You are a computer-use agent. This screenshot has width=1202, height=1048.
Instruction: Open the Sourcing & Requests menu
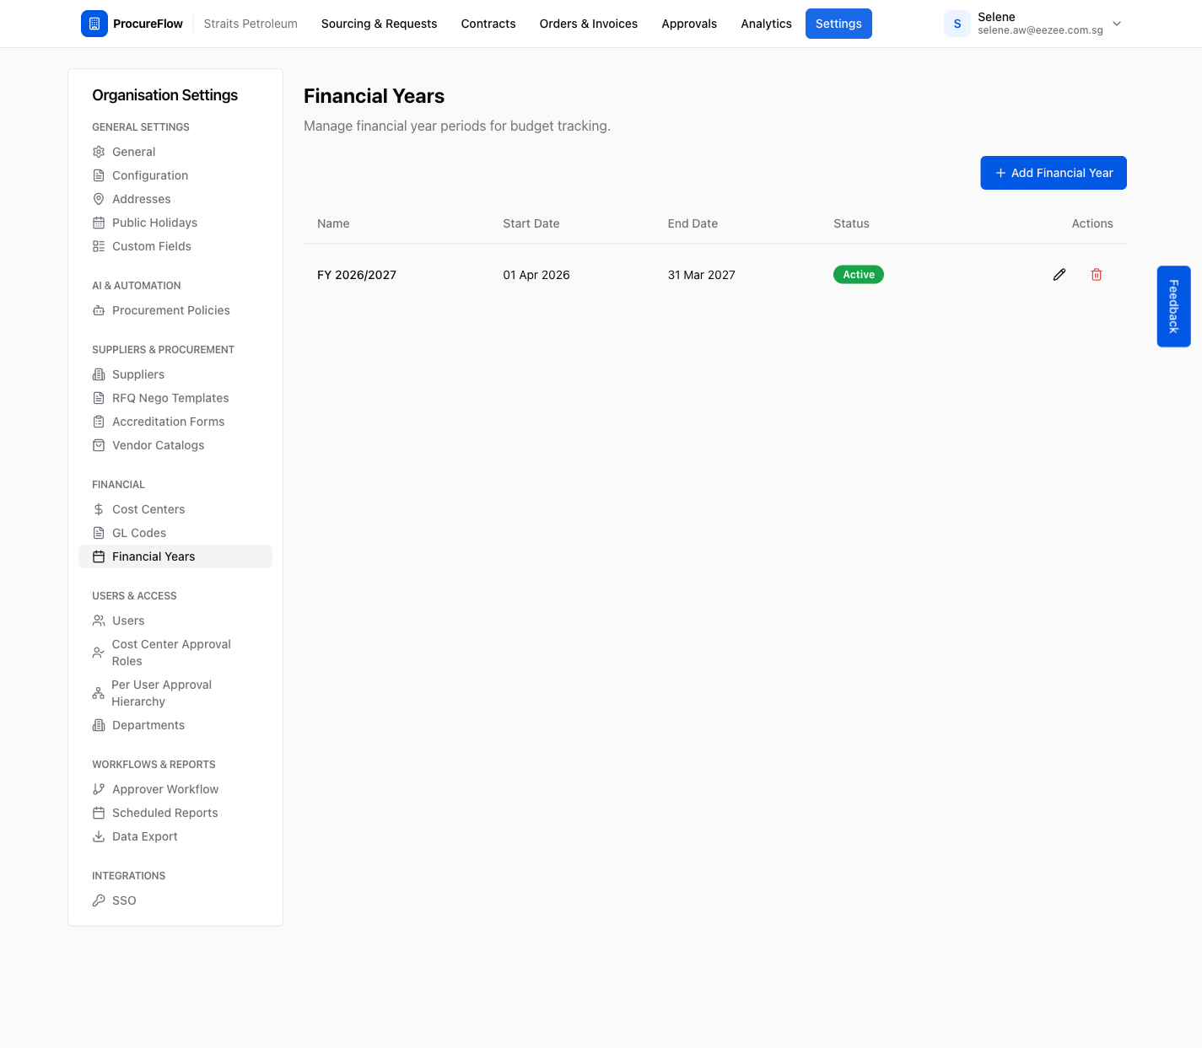(x=379, y=24)
